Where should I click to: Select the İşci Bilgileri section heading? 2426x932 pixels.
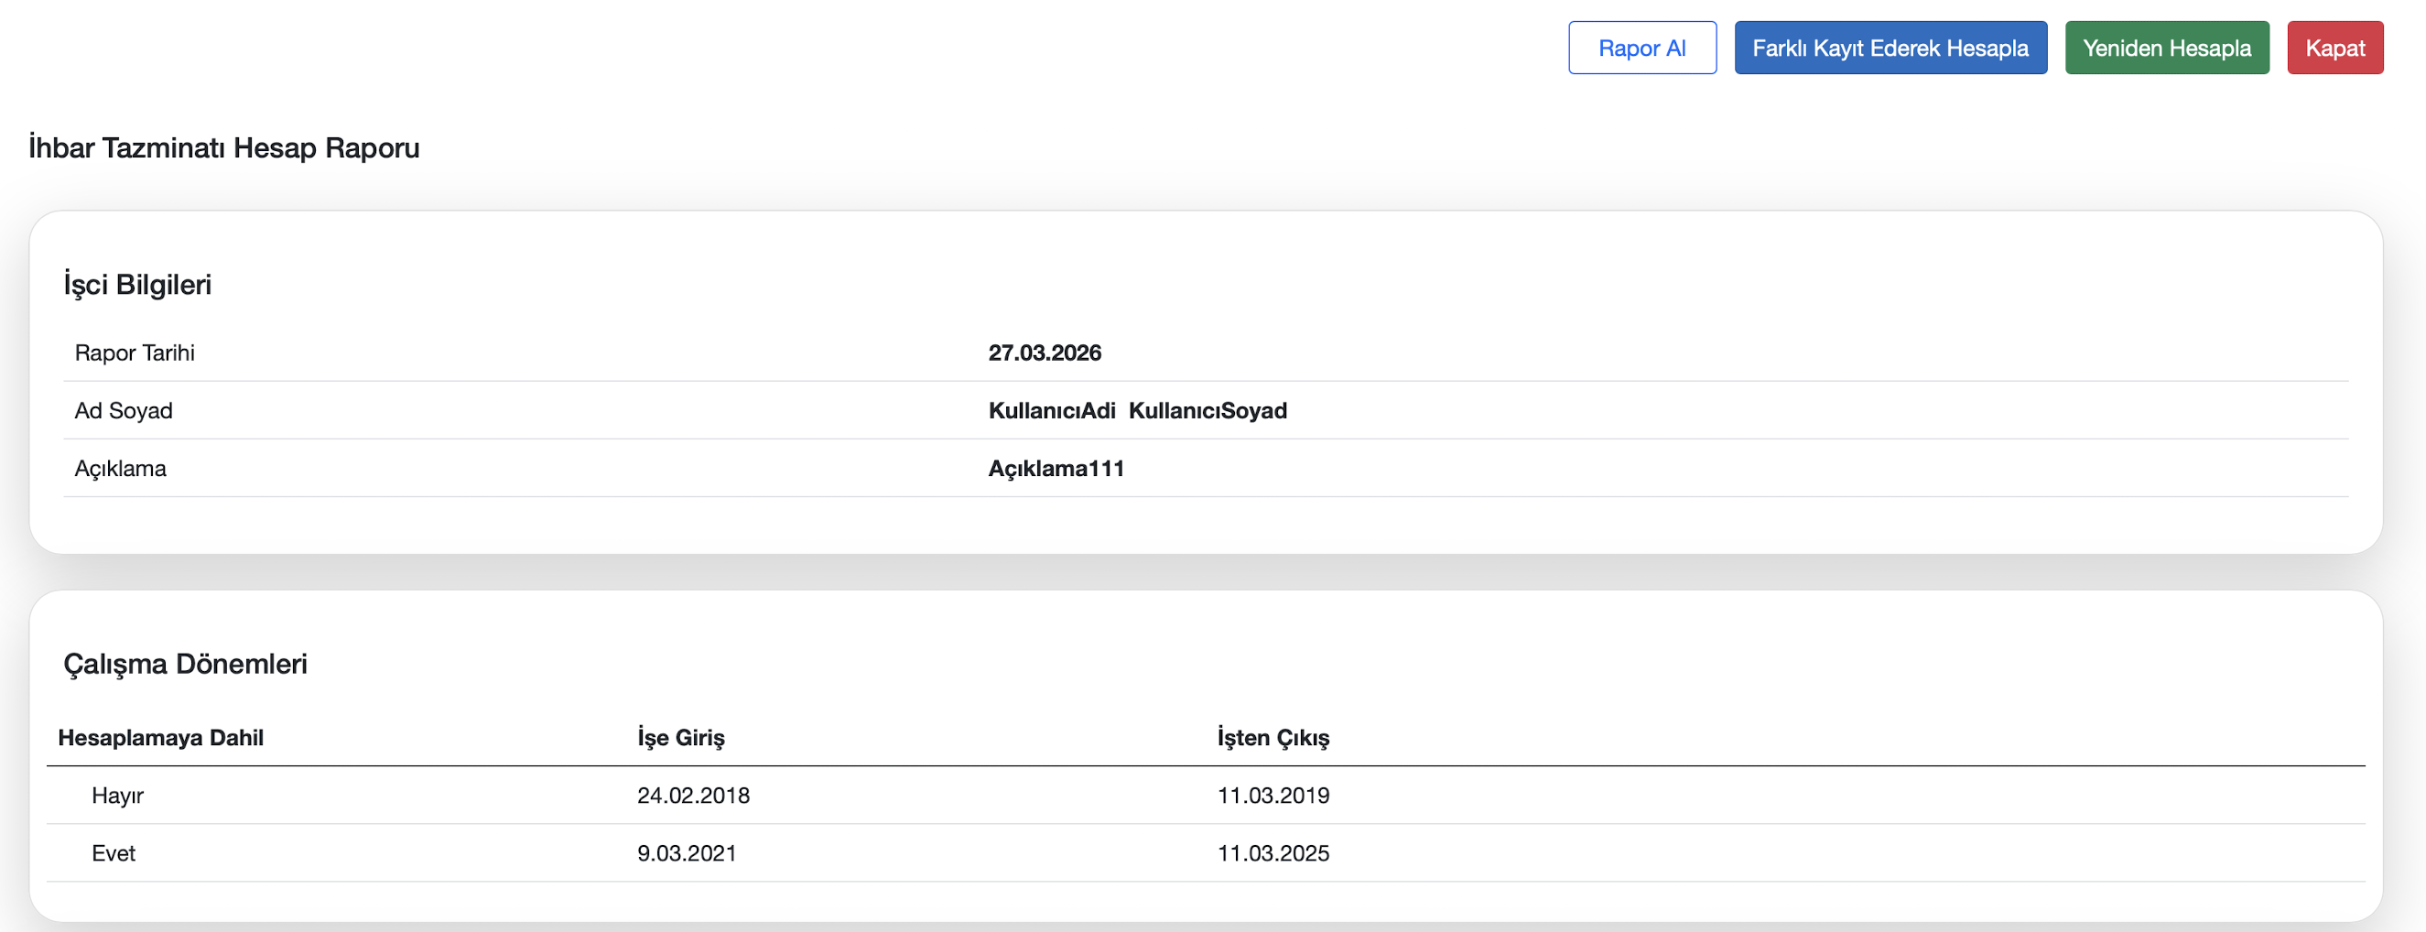[x=137, y=285]
